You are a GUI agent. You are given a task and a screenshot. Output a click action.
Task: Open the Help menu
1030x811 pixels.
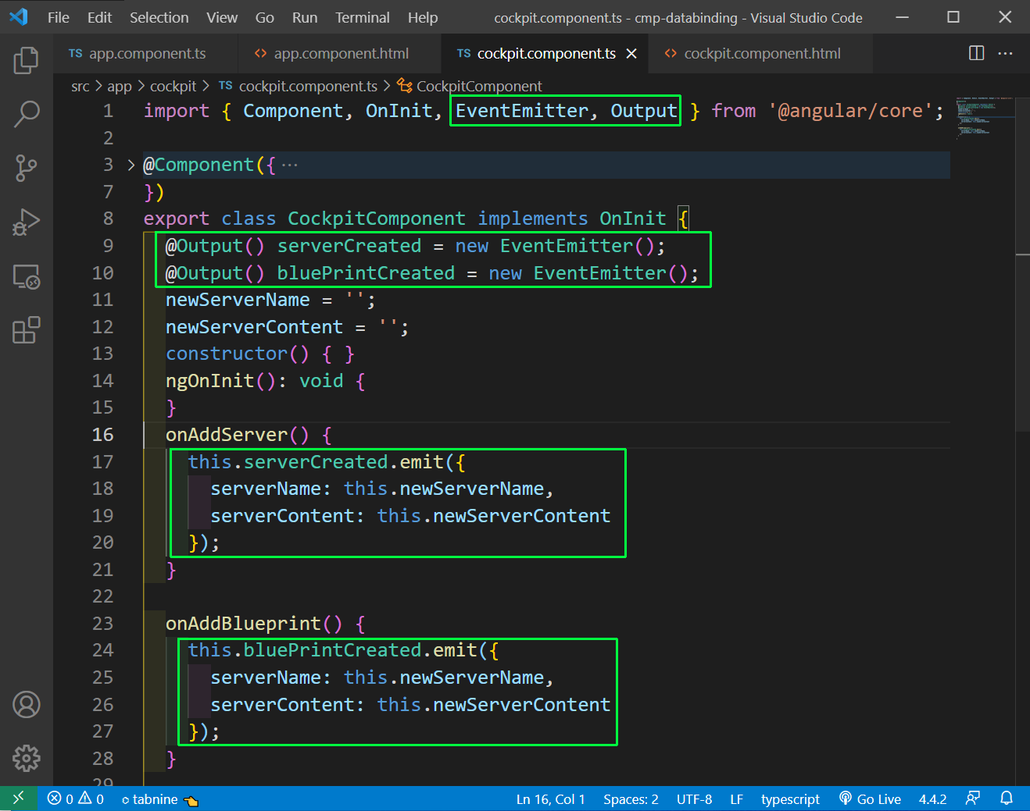point(423,17)
